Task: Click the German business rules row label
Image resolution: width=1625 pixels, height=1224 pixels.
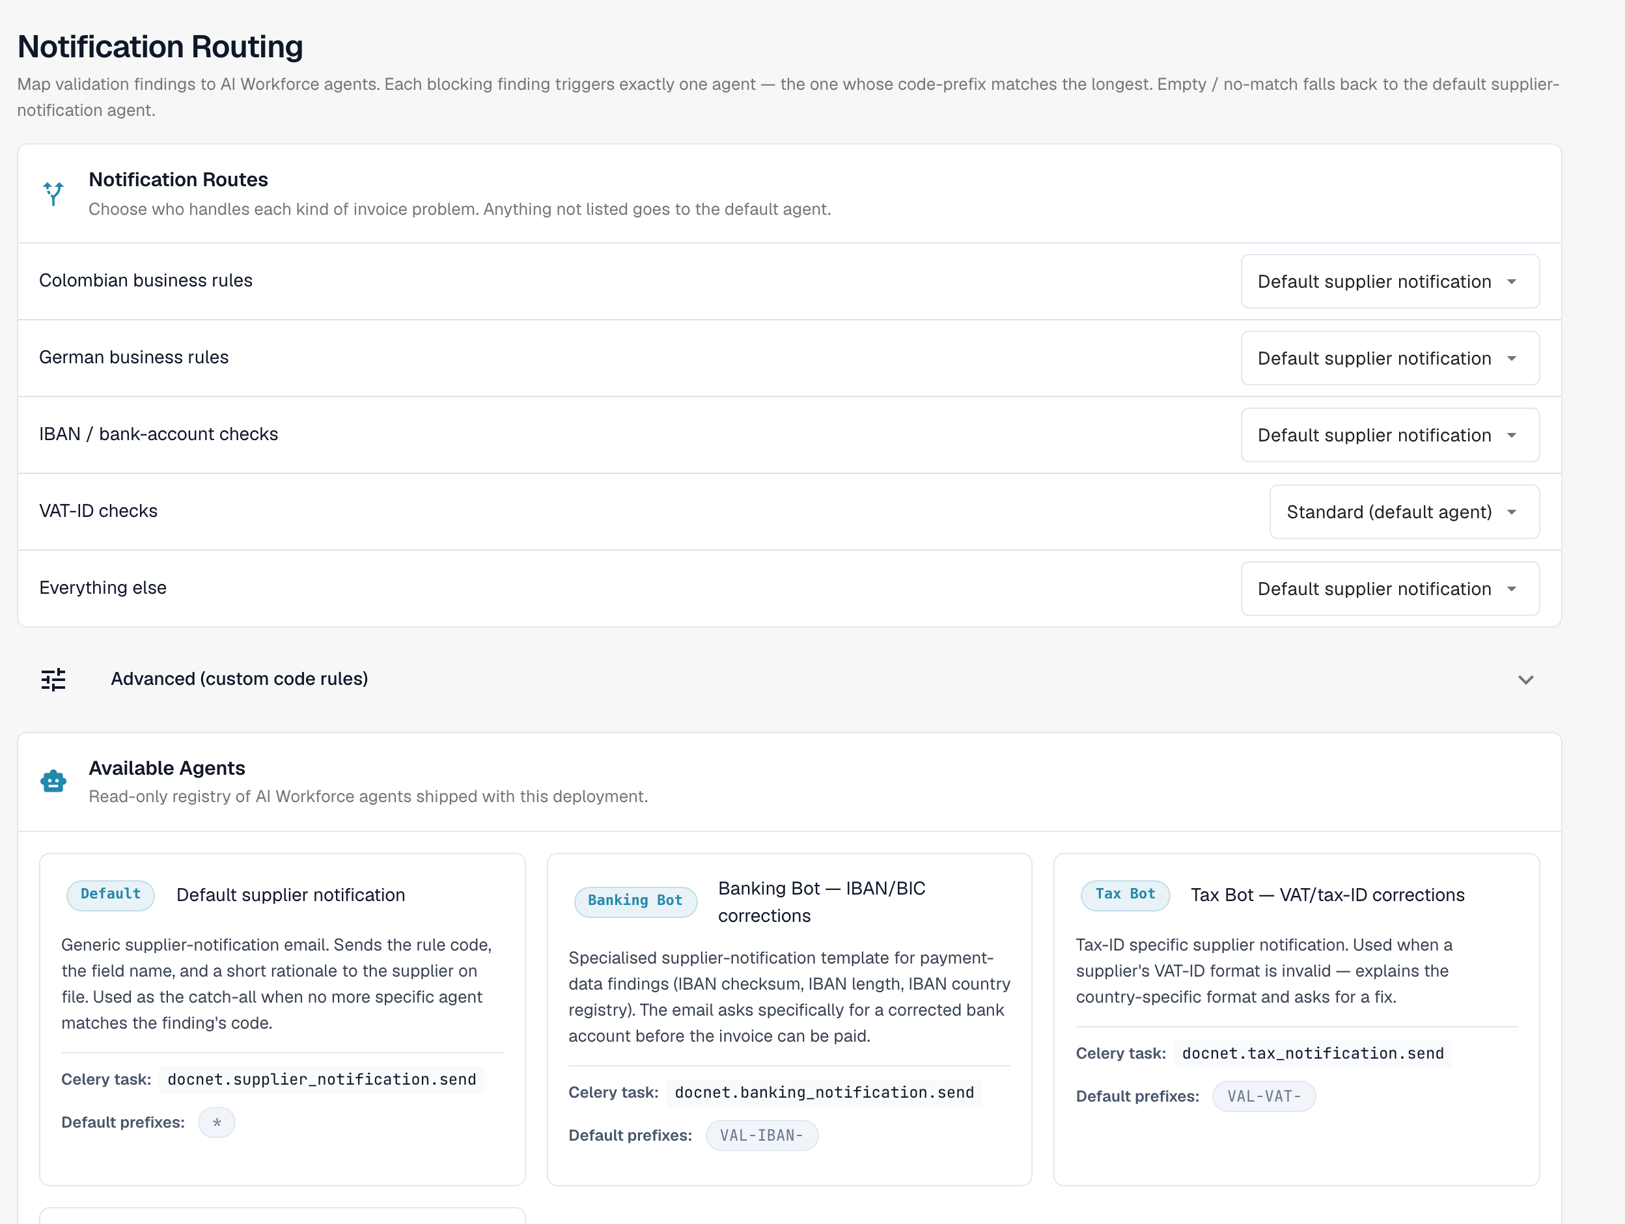Action: [x=133, y=357]
